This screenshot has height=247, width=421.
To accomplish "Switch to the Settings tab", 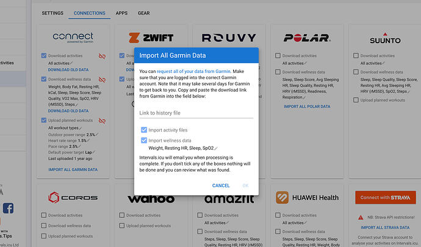I will tap(52, 13).
